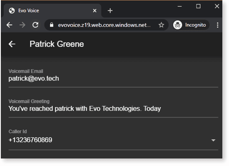Screen dimensions: 229x166
Task: Close the browser window
Action: pos(217,6)
